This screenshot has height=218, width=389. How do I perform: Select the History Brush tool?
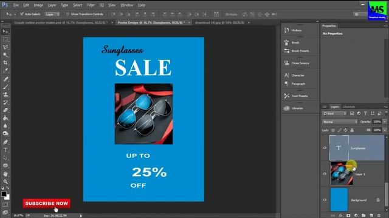tap(5, 102)
